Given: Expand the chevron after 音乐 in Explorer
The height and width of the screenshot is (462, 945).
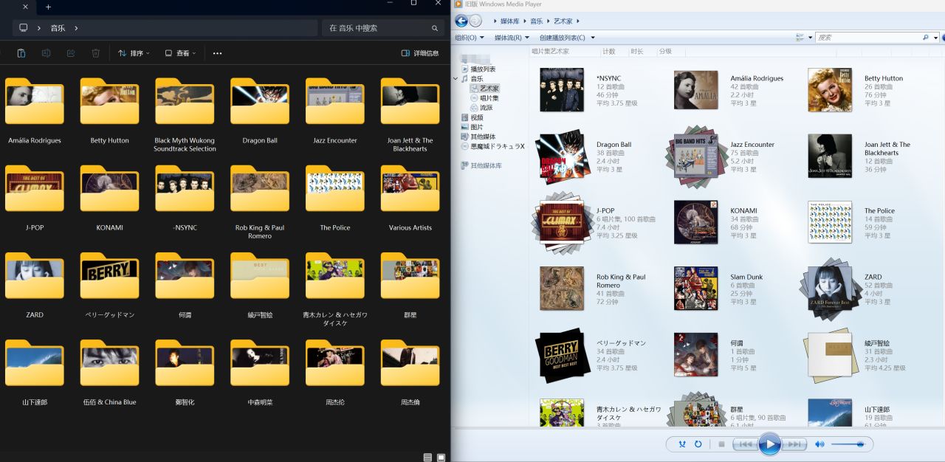Looking at the screenshot, I should click(x=76, y=28).
